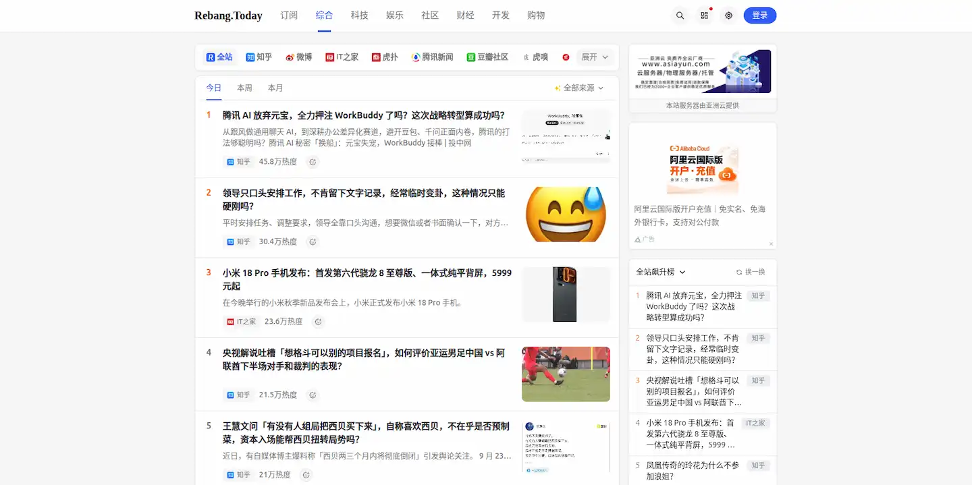Go to Rebang.Today home logo
Screen dimensions: 972x485
228,16
